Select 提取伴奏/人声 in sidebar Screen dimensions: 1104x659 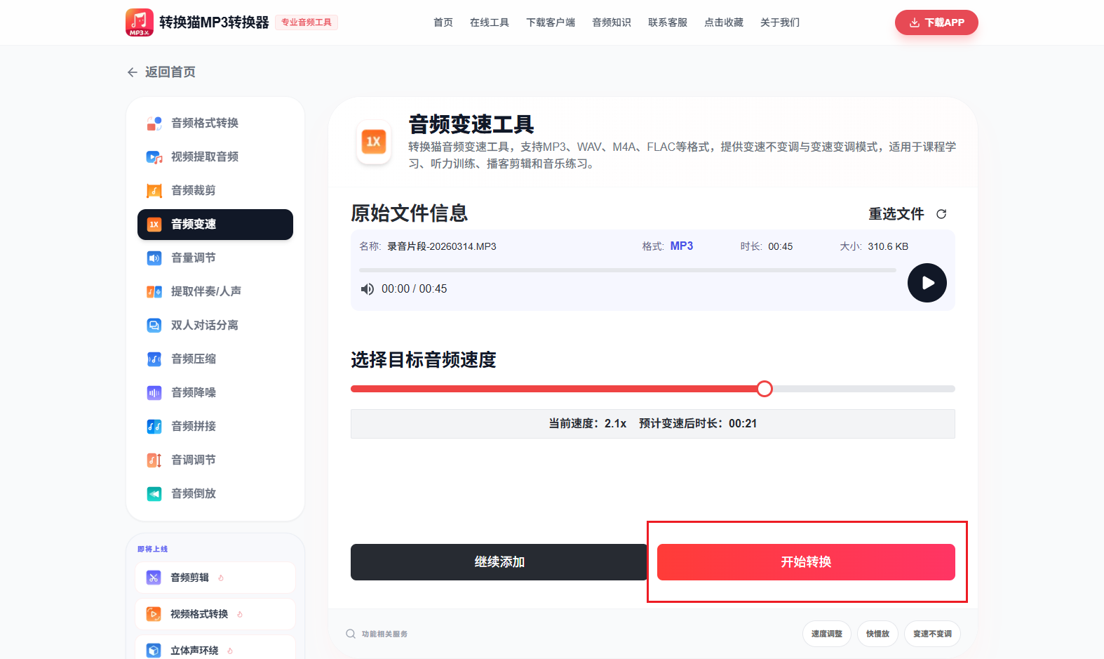click(206, 291)
